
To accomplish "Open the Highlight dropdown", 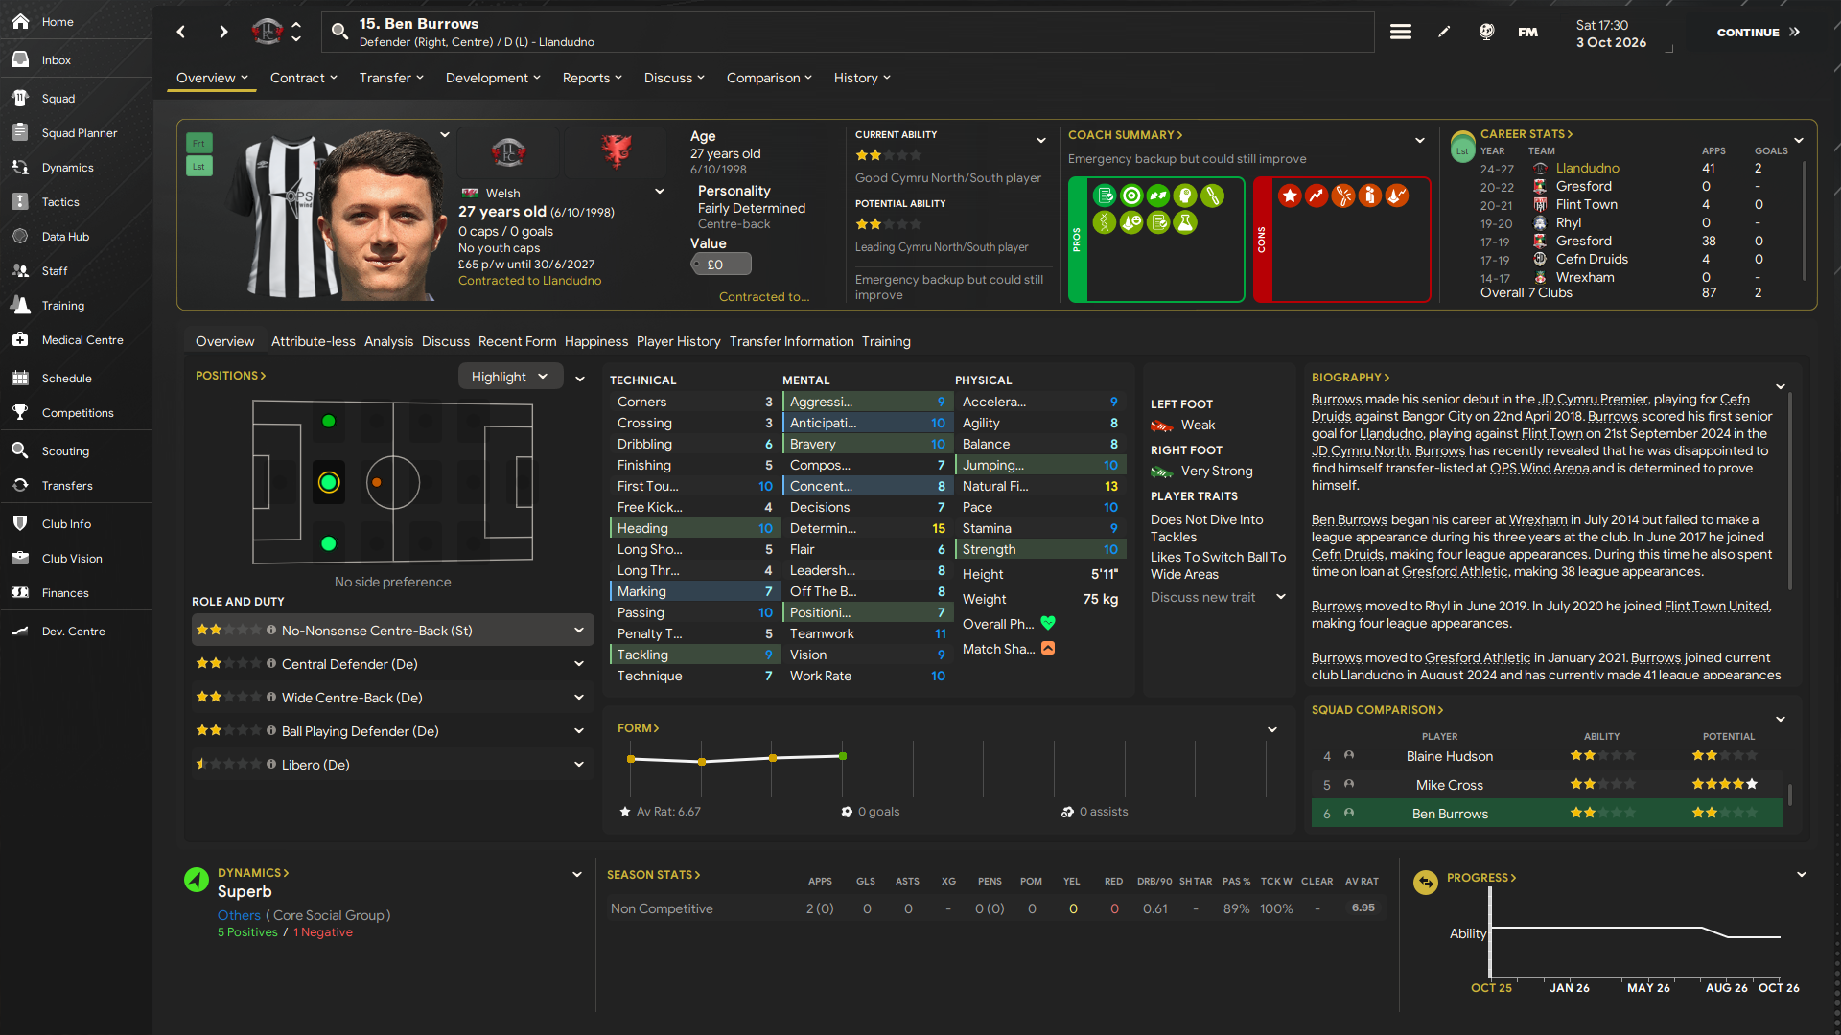I will pyautogui.click(x=509, y=377).
